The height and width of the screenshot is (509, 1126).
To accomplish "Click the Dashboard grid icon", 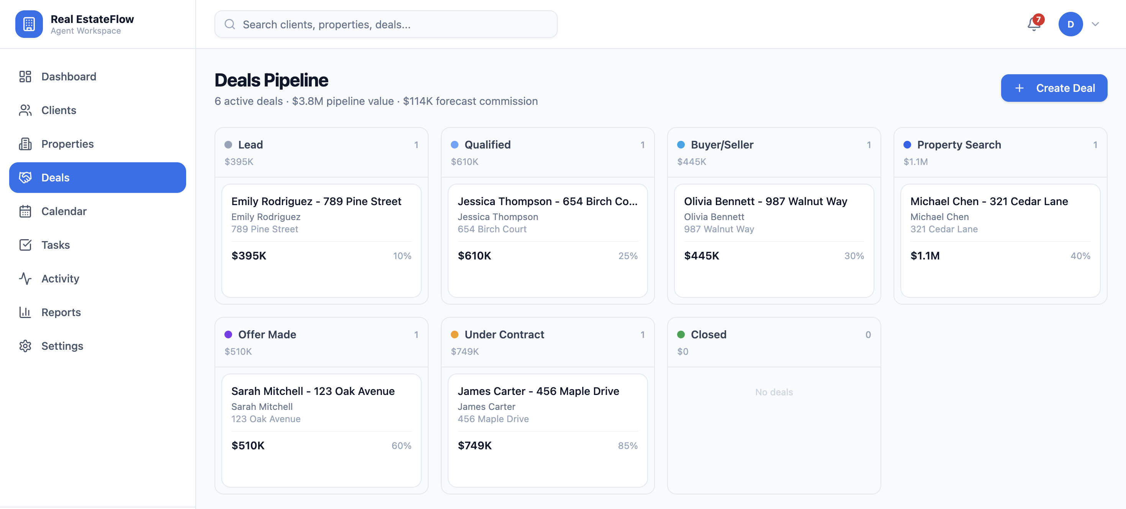I will tap(25, 77).
